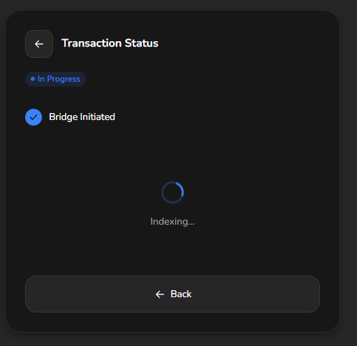Viewport: 357px width, 346px height.
Task: Click the back arrow beside Transaction Status
Action: (x=39, y=44)
